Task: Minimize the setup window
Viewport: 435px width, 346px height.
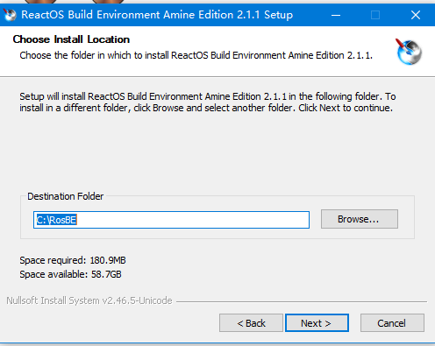Action: pos(336,15)
